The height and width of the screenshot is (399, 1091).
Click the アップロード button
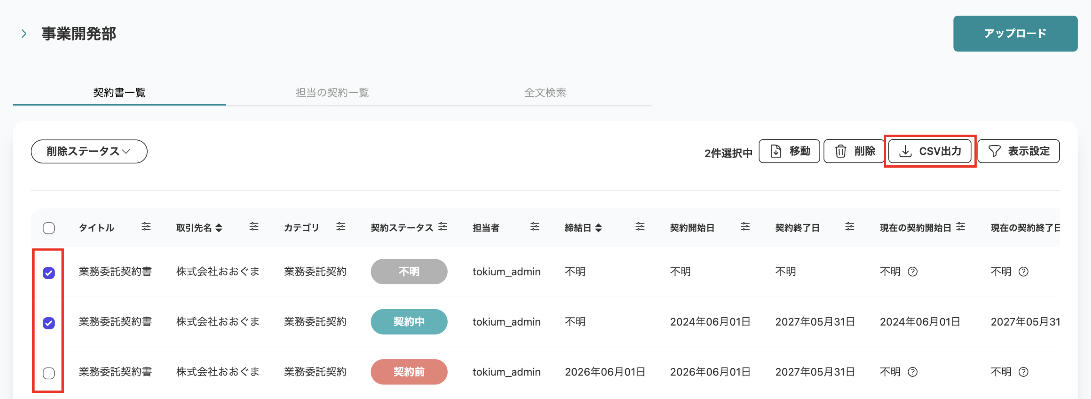click(x=1015, y=33)
